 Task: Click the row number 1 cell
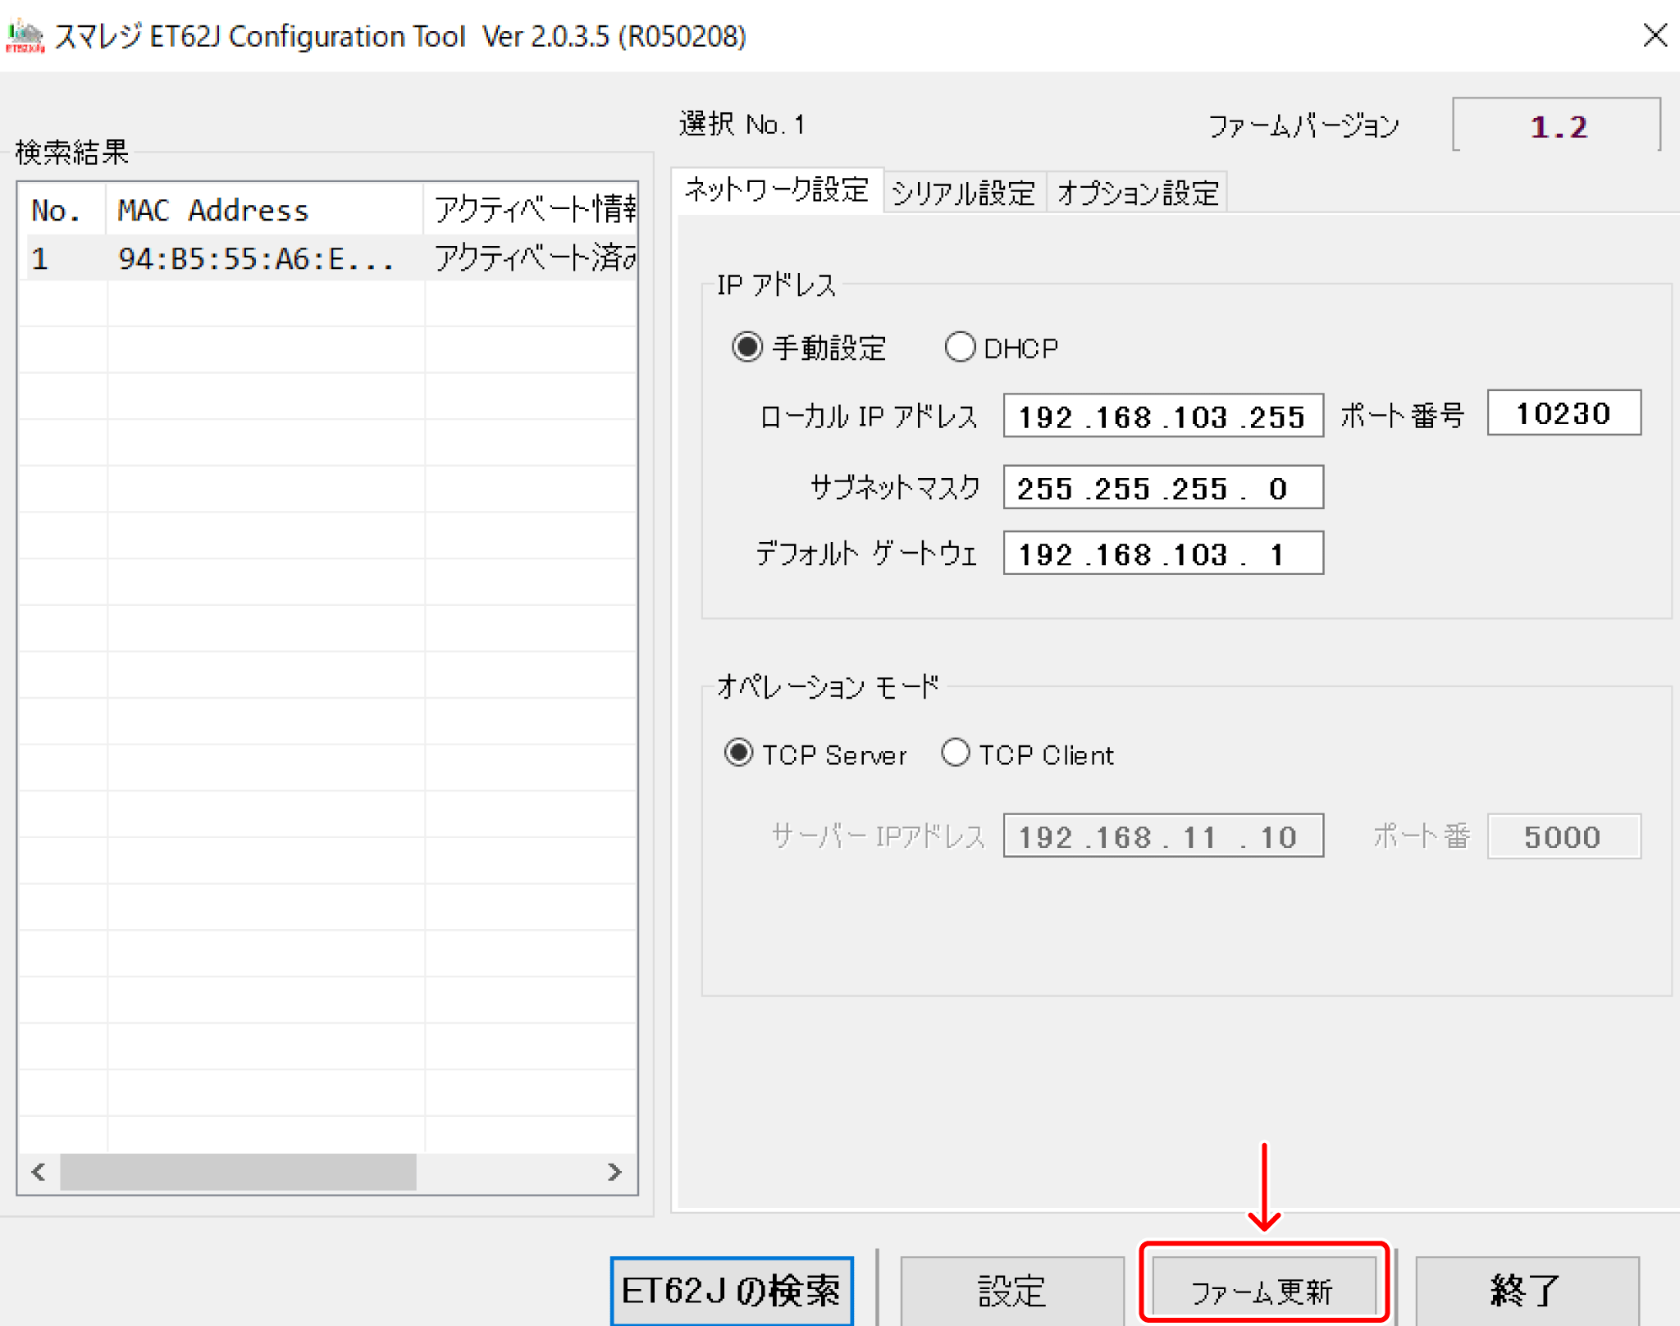coord(64,258)
